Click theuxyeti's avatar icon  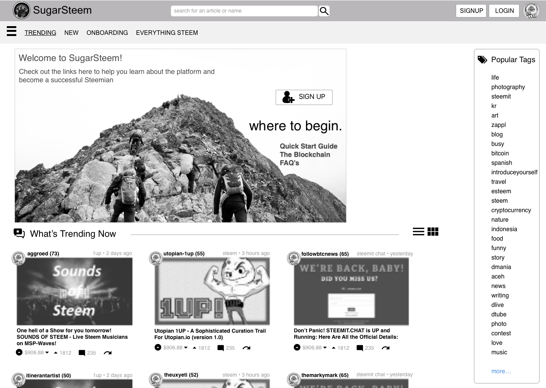pyautogui.click(x=156, y=380)
